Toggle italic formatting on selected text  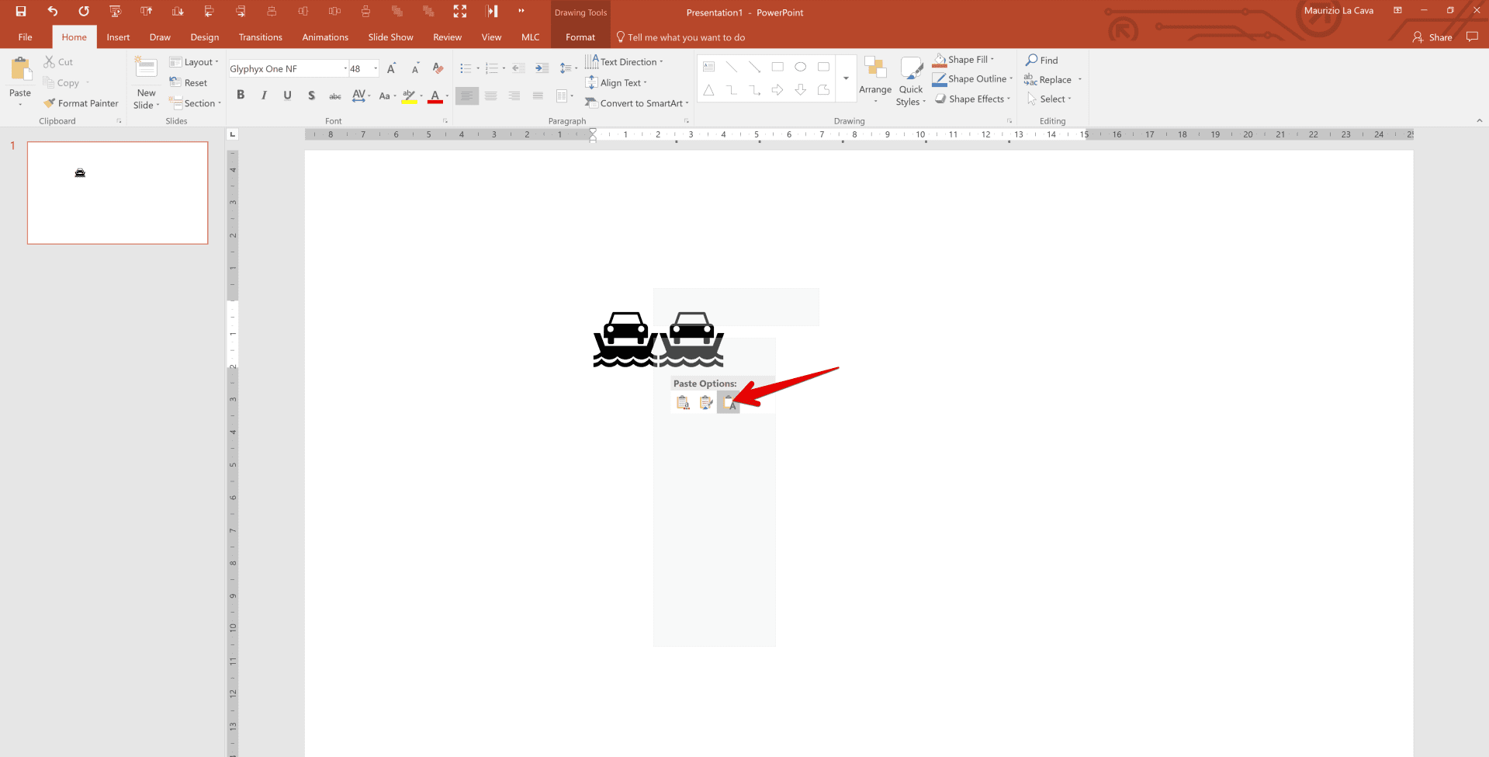(264, 95)
